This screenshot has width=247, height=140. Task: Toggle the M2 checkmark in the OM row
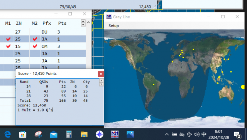click(x=35, y=46)
